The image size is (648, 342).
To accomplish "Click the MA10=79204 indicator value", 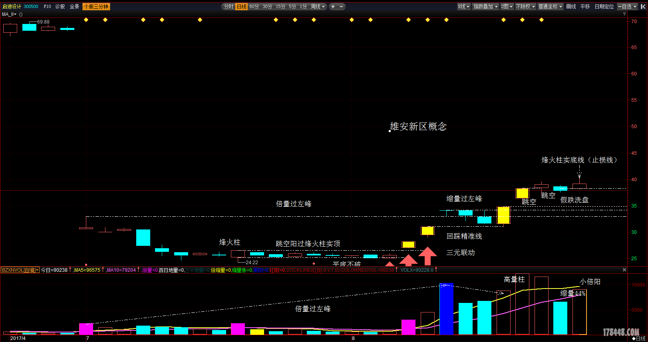I will point(121,270).
